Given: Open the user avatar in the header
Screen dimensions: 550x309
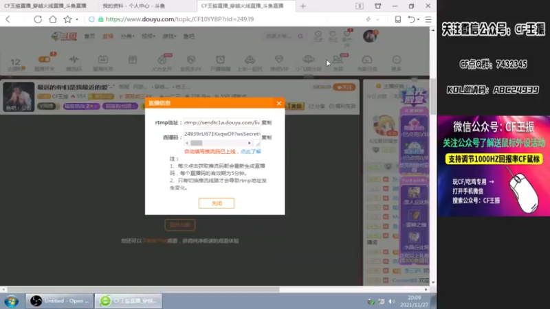Looking at the screenshot, I should pos(369,36).
